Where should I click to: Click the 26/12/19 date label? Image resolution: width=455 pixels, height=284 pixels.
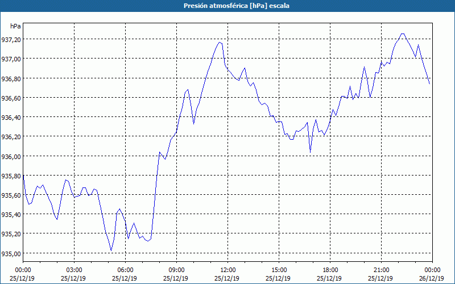pos(432,278)
